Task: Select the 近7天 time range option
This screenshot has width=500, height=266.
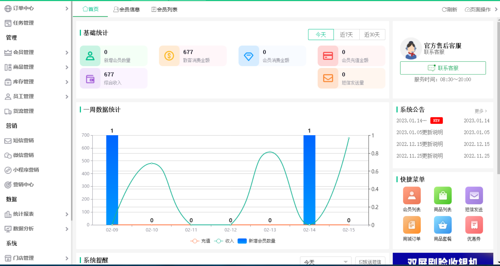Action: pos(347,34)
